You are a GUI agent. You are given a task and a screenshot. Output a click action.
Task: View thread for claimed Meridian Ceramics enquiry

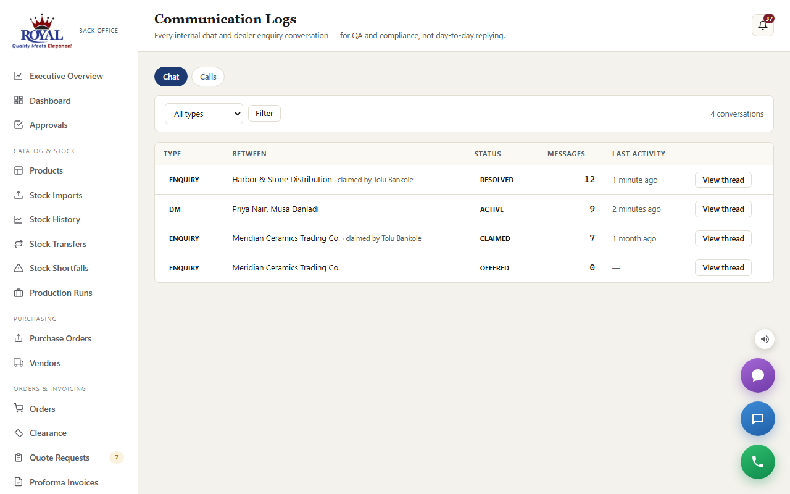(x=723, y=238)
